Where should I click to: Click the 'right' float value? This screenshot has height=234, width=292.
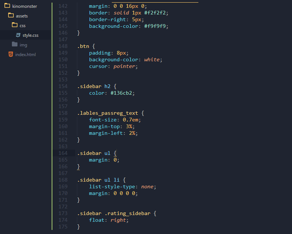tap(118, 220)
